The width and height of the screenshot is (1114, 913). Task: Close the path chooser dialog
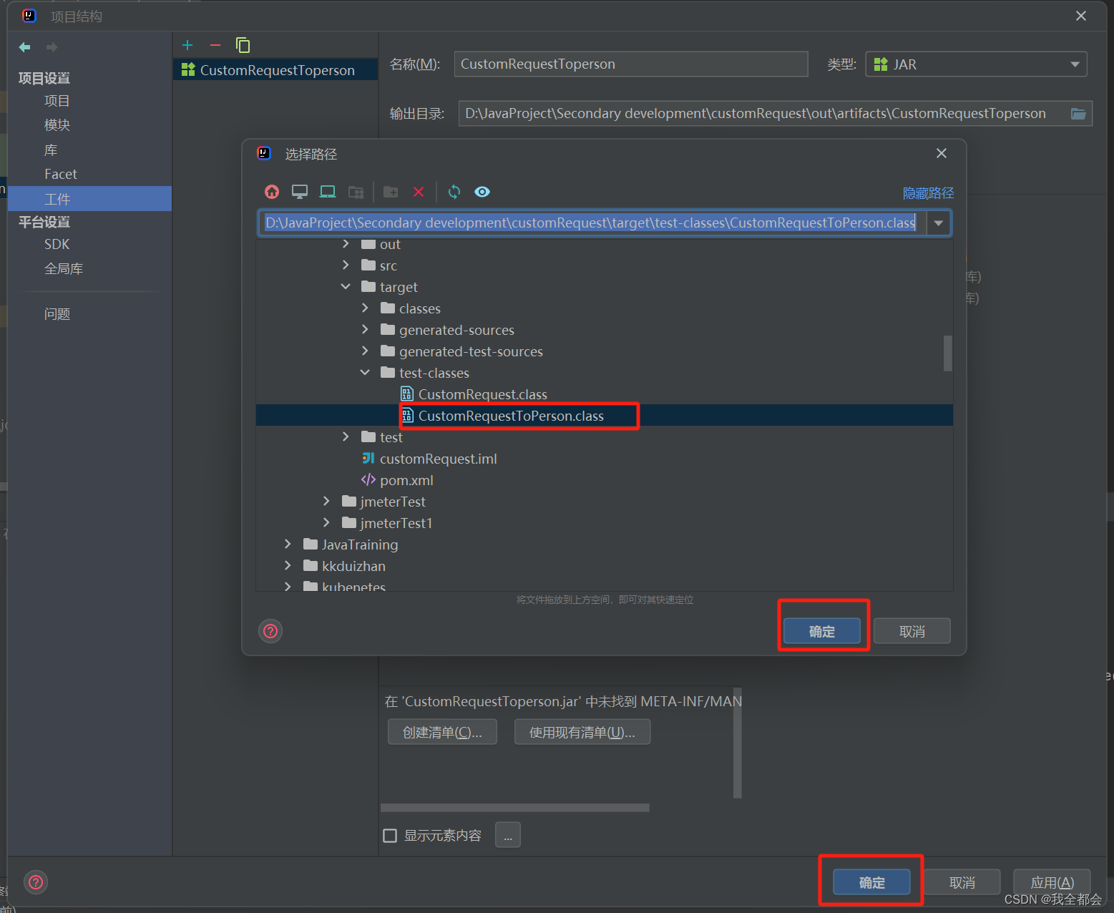(942, 153)
